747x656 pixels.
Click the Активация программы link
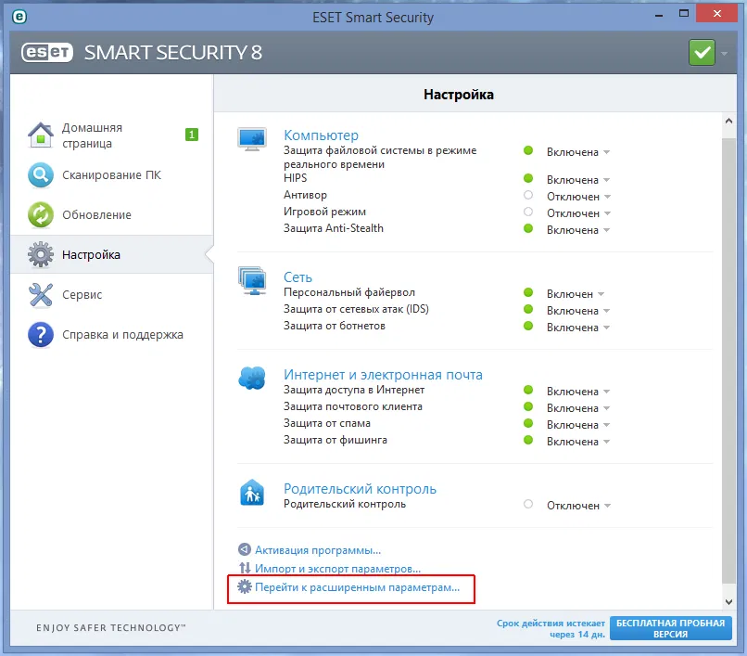point(318,550)
